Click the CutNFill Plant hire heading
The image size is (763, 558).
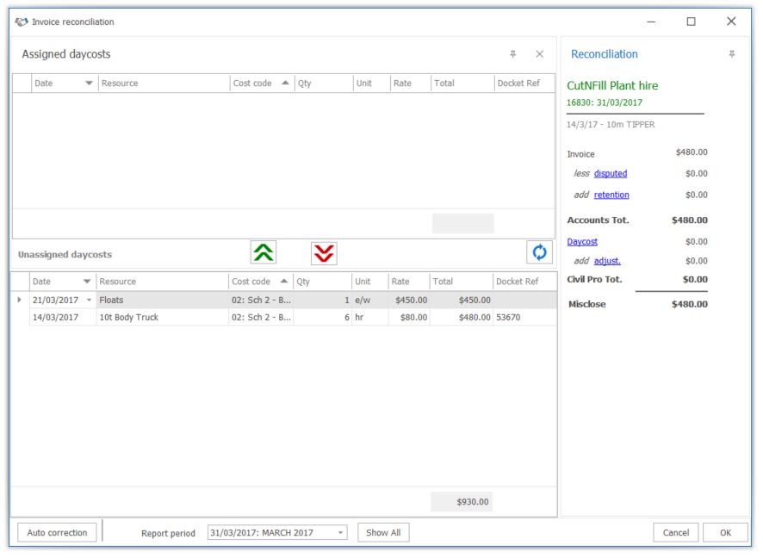coord(612,85)
